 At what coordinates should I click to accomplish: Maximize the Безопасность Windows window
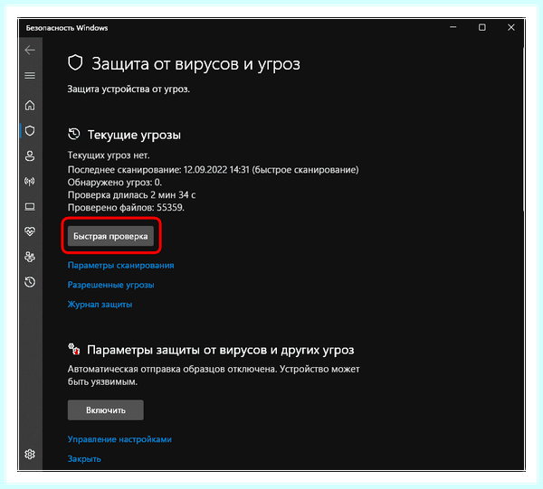[x=482, y=27]
